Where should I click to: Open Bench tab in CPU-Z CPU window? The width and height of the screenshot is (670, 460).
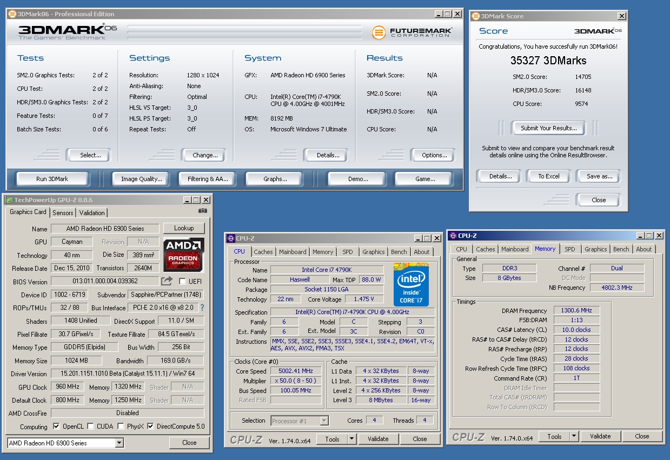pyautogui.click(x=399, y=252)
